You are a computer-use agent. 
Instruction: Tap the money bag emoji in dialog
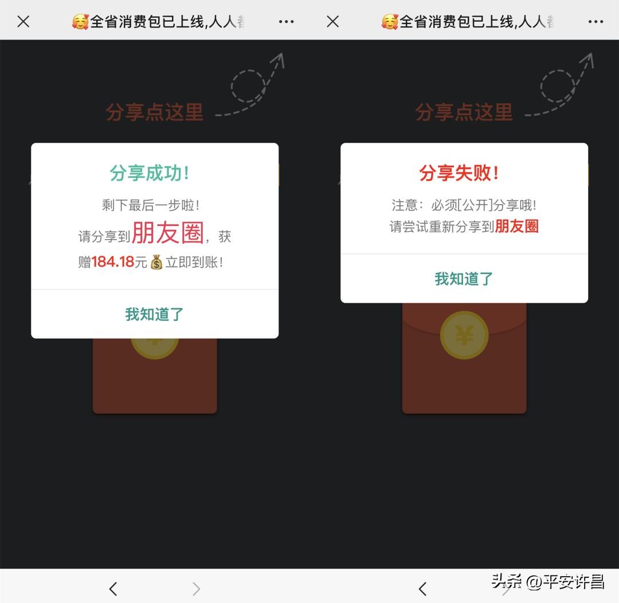(156, 263)
